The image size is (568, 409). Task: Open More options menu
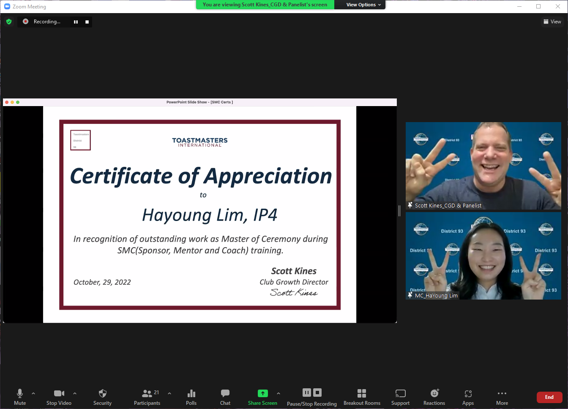(x=502, y=397)
